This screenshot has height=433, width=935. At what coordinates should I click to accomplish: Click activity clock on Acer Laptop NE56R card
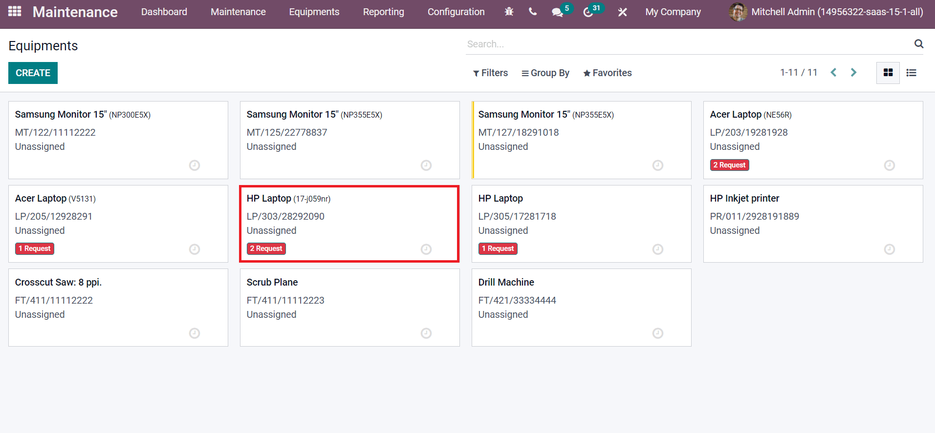(890, 165)
